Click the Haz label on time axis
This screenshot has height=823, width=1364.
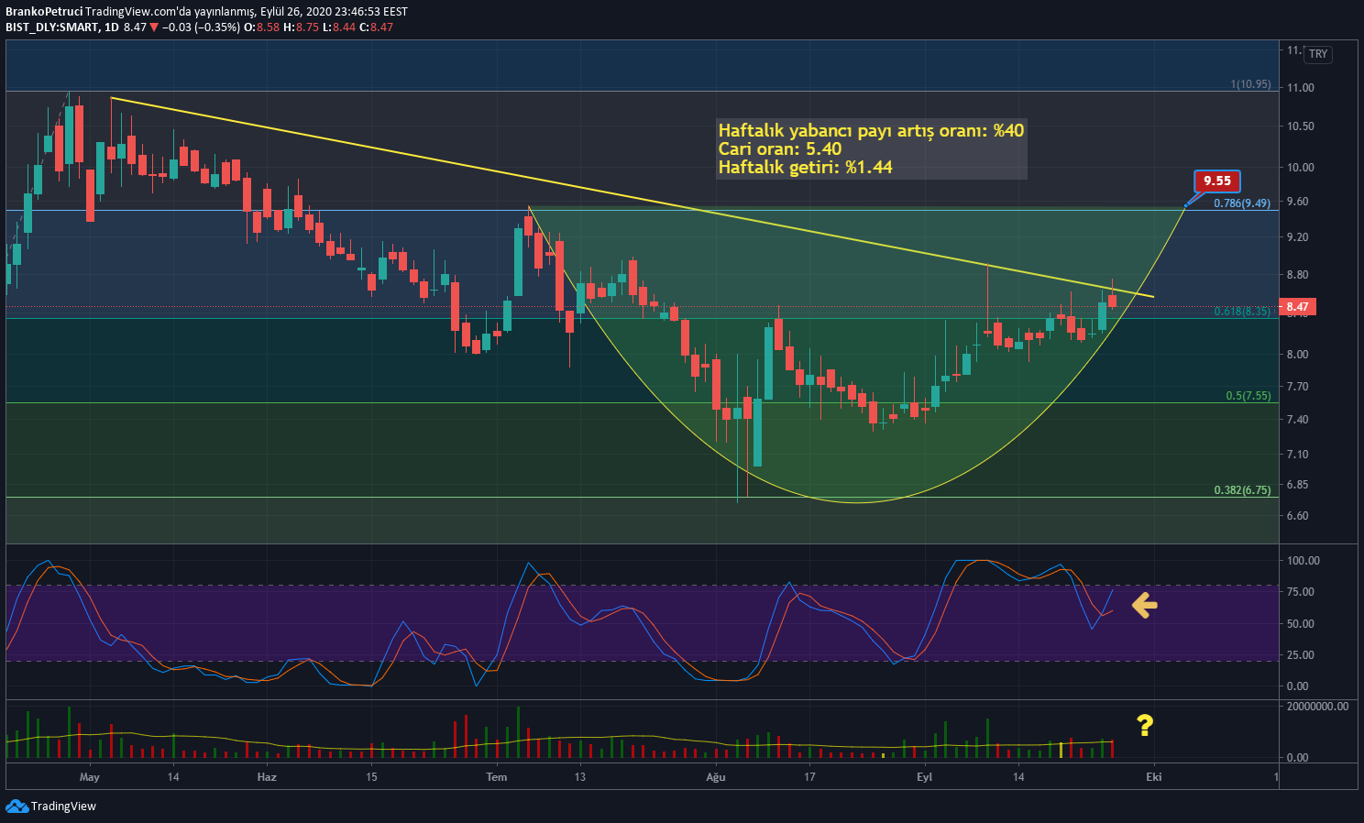[266, 777]
